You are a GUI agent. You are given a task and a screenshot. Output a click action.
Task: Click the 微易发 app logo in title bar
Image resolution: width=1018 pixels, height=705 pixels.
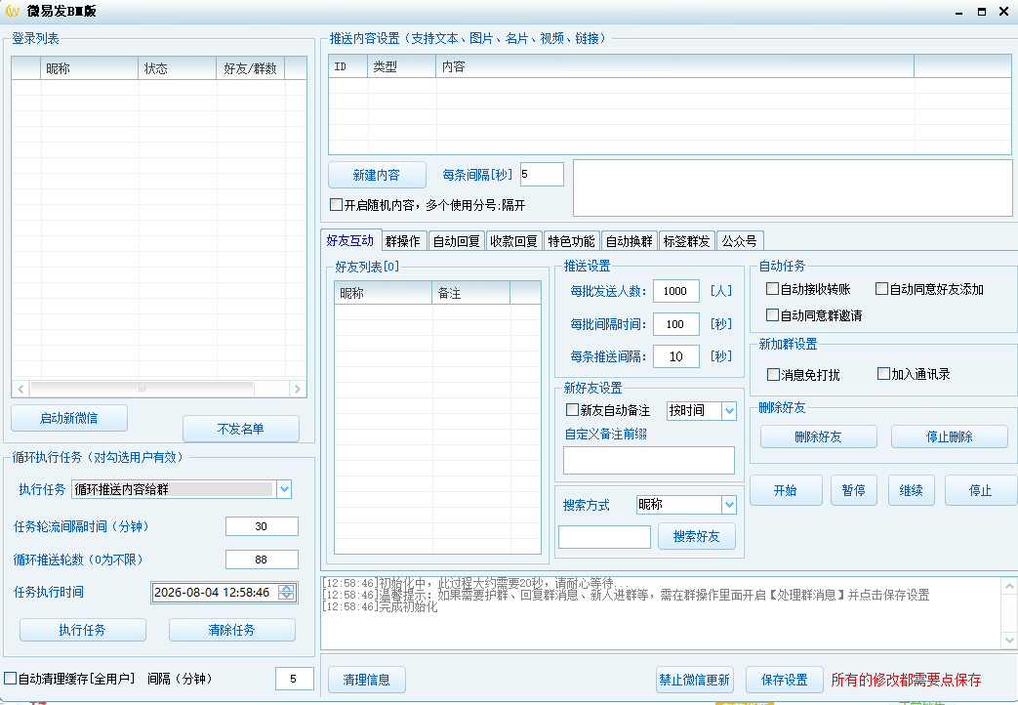tap(13, 11)
